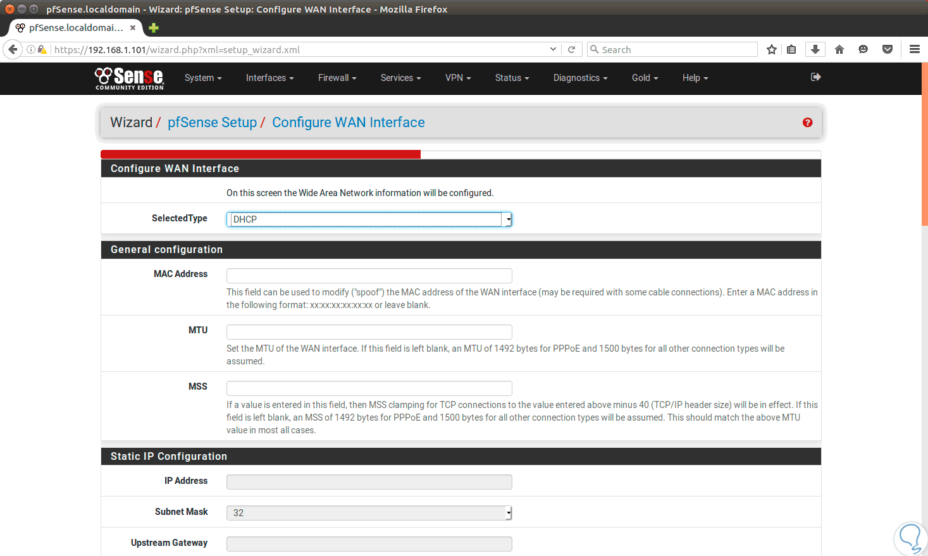Open the Firewall menu
The width and height of the screenshot is (928, 556).
[337, 78]
